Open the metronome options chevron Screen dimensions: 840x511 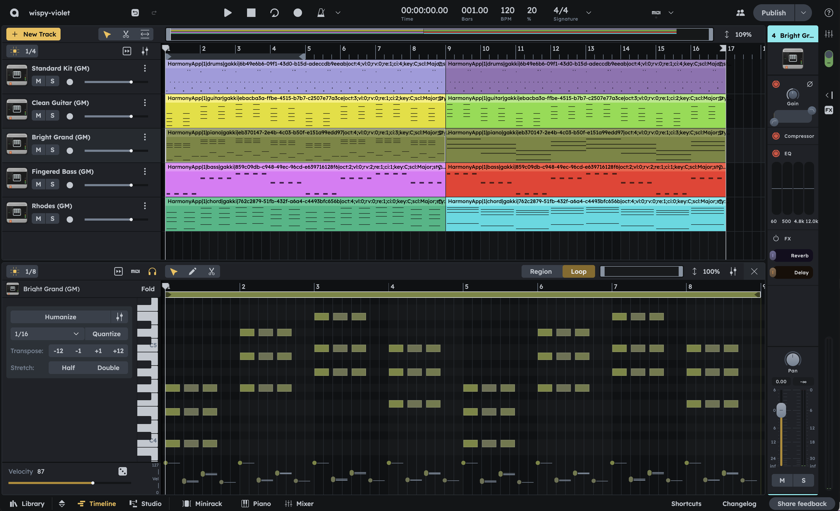(338, 13)
